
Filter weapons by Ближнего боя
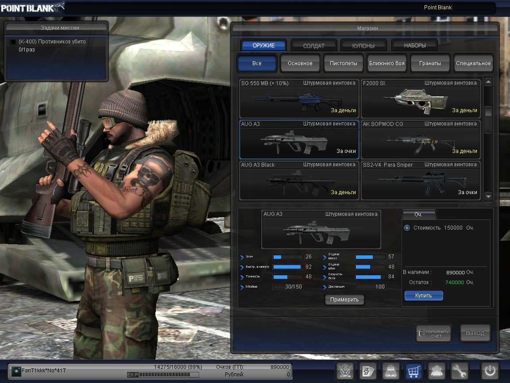[x=387, y=63]
